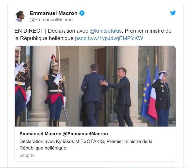This screenshot has height=168, width=190.
Task: Click the Emmanuel Macron display name
Action: pyautogui.click(x=53, y=13)
